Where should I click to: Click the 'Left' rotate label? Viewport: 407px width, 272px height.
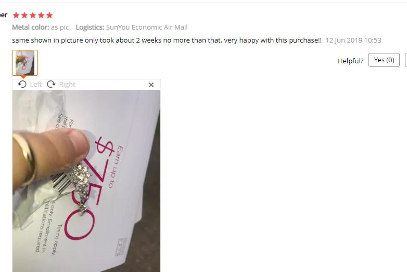[x=36, y=85]
